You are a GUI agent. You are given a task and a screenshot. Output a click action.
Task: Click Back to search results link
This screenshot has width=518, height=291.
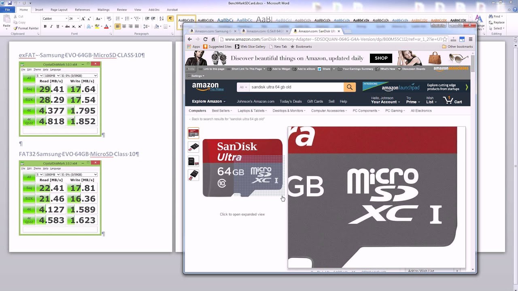point(227,119)
